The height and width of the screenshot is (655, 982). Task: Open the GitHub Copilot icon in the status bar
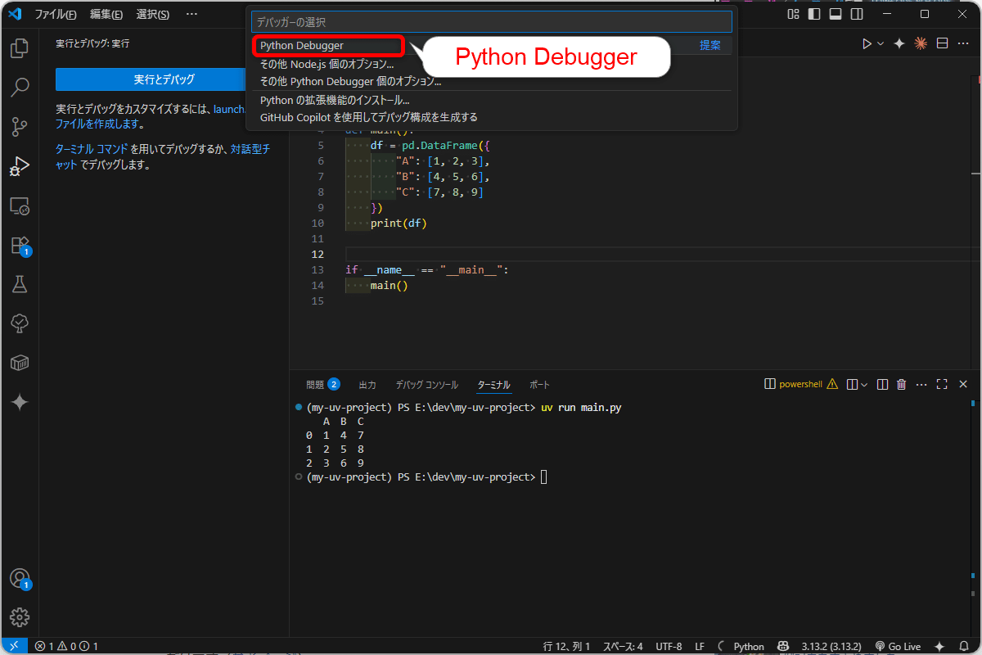782,646
